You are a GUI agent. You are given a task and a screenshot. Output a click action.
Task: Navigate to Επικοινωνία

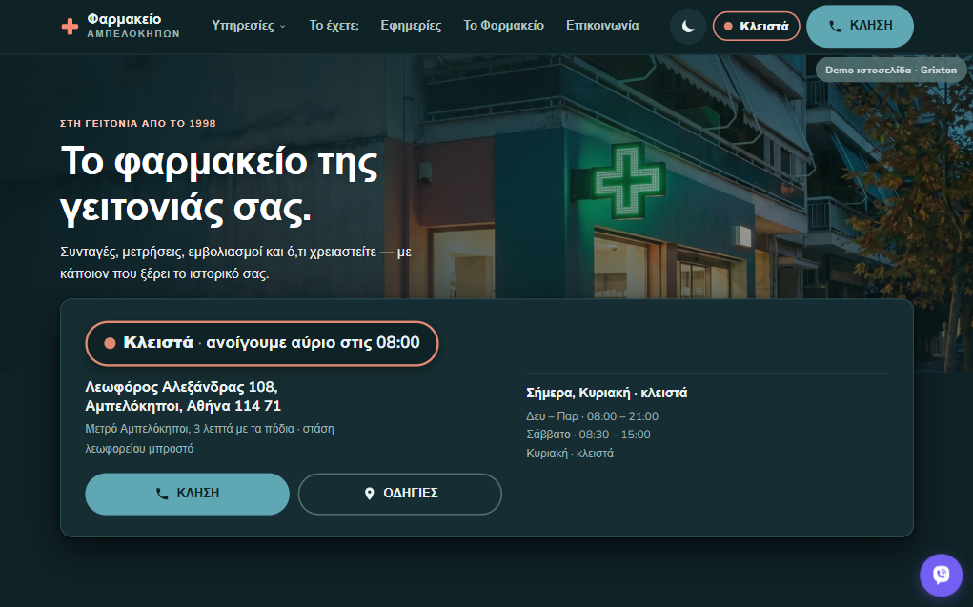point(602,26)
